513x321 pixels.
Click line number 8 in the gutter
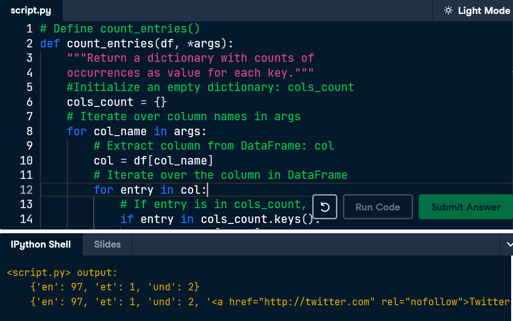pos(29,131)
